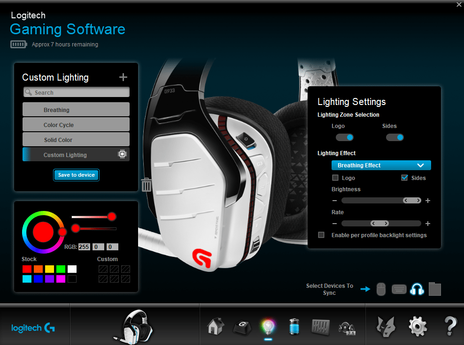The height and width of the screenshot is (345, 464).
Task: Open the battery status tab
Action: (x=294, y=326)
